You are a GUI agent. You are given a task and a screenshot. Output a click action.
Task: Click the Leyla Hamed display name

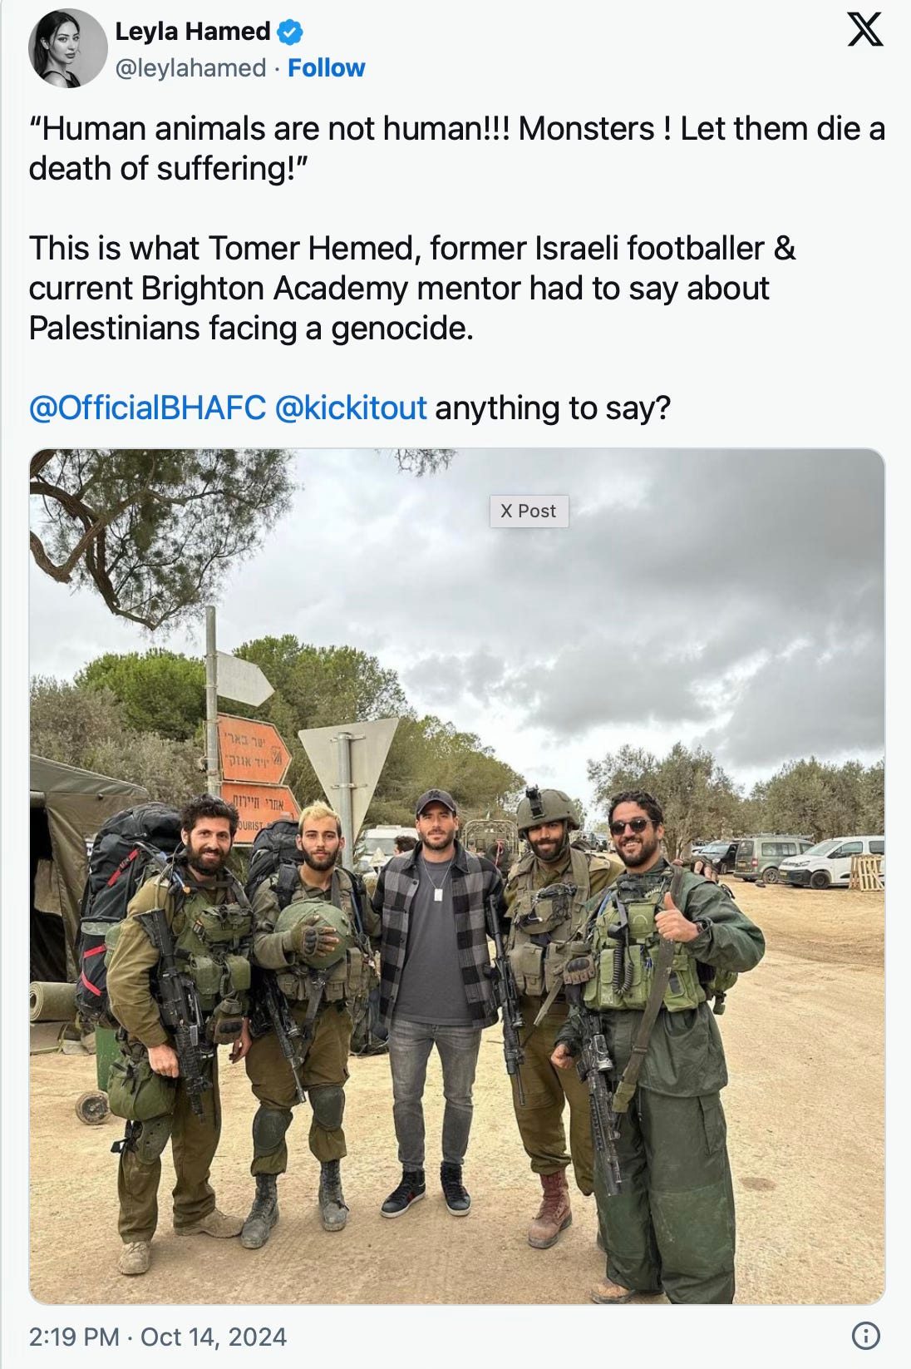pyautogui.click(x=193, y=32)
